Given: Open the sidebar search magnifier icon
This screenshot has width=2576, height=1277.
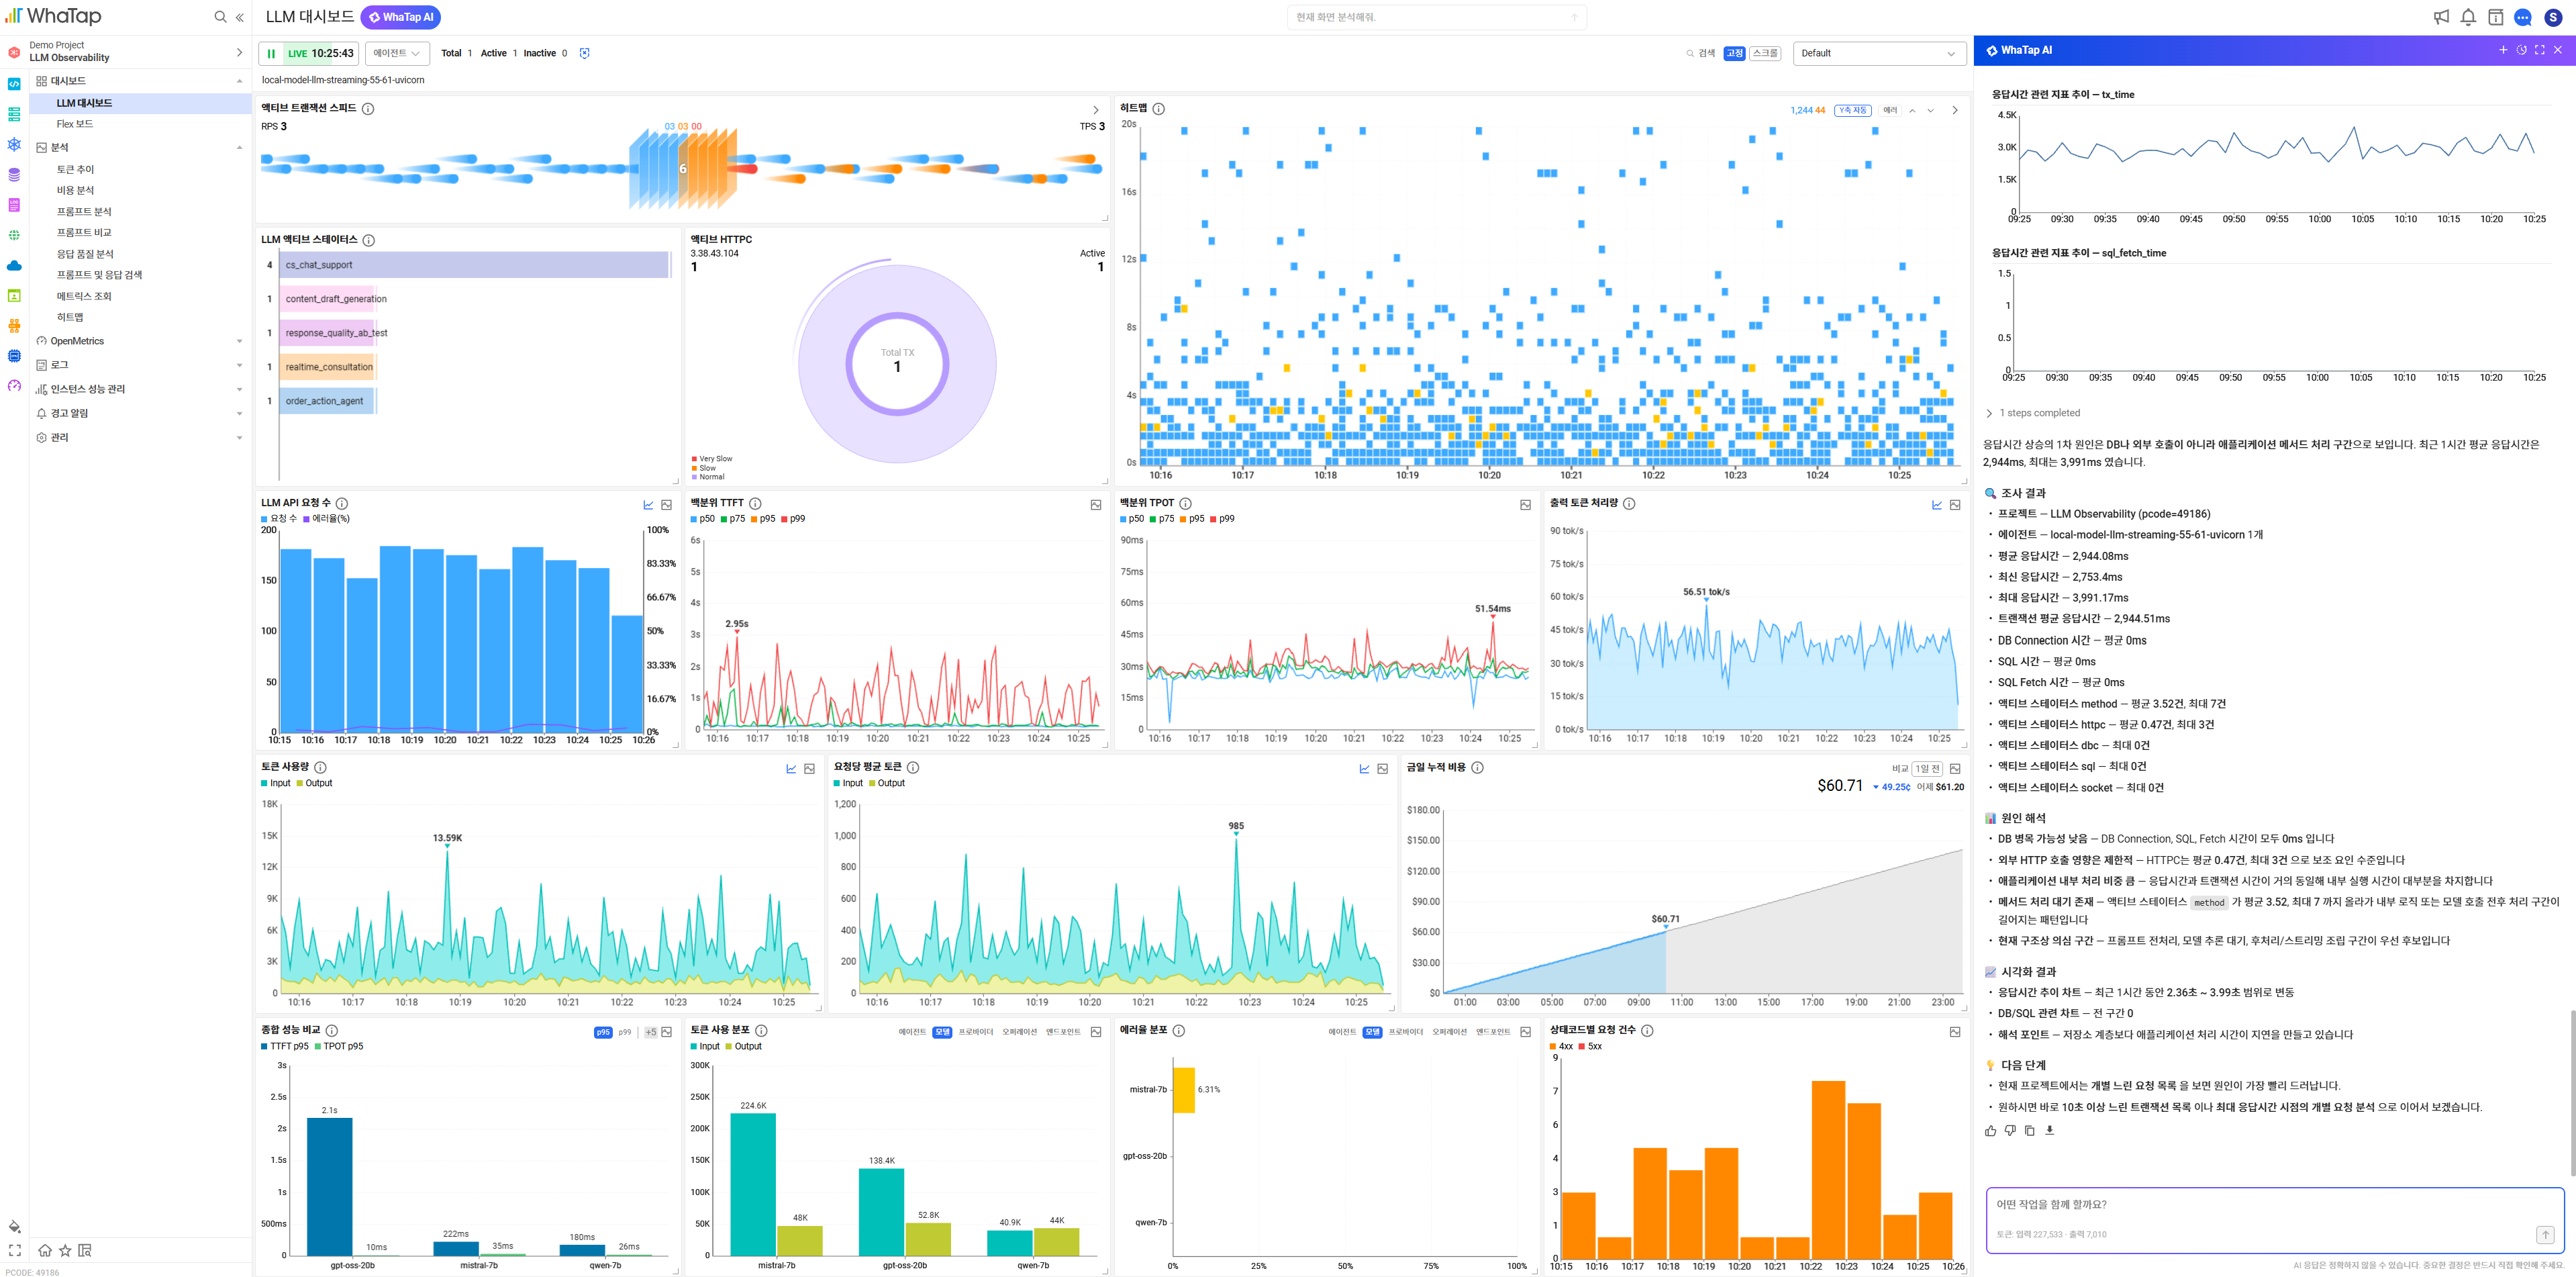Looking at the screenshot, I should [x=220, y=17].
